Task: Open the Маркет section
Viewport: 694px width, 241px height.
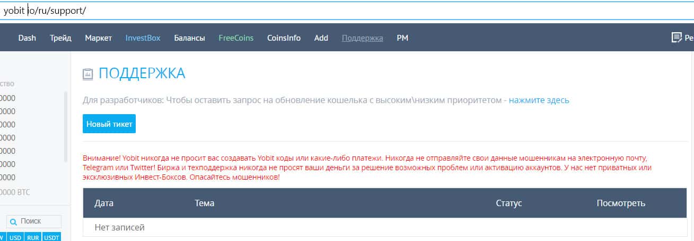Action: pos(99,38)
